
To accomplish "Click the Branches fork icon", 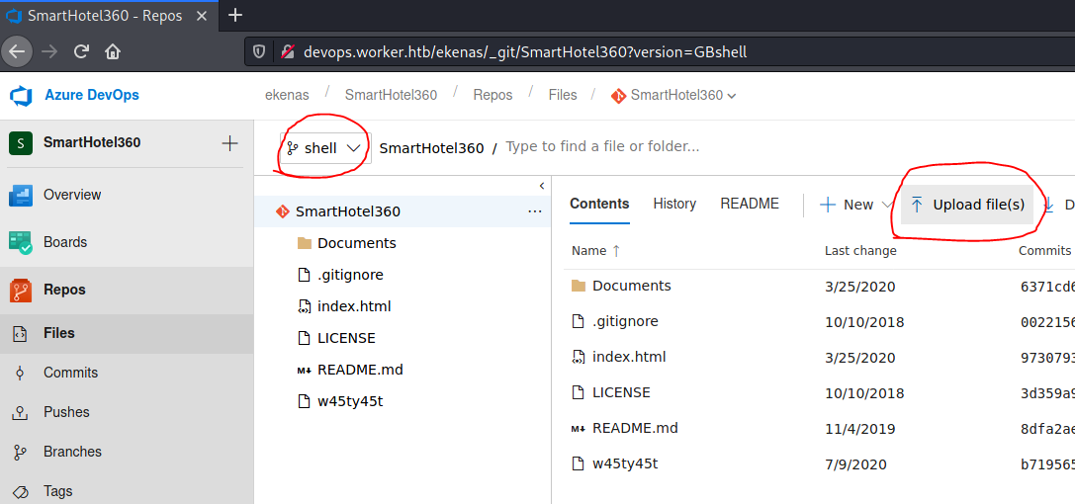I will (x=20, y=453).
